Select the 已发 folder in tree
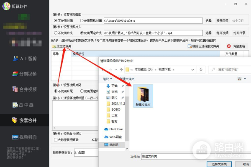 pyautogui.click(x=113, y=115)
